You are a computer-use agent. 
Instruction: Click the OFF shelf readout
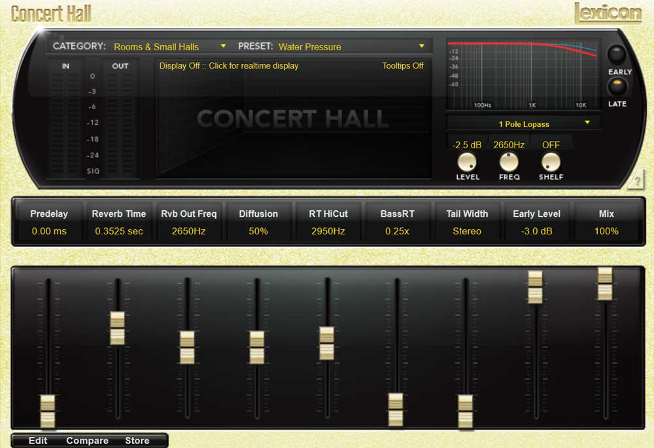551,145
